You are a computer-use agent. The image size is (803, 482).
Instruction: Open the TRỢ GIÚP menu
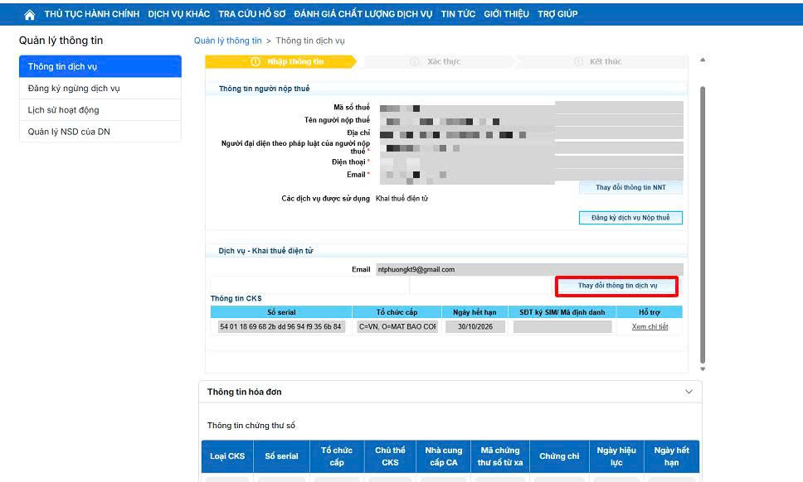point(557,14)
